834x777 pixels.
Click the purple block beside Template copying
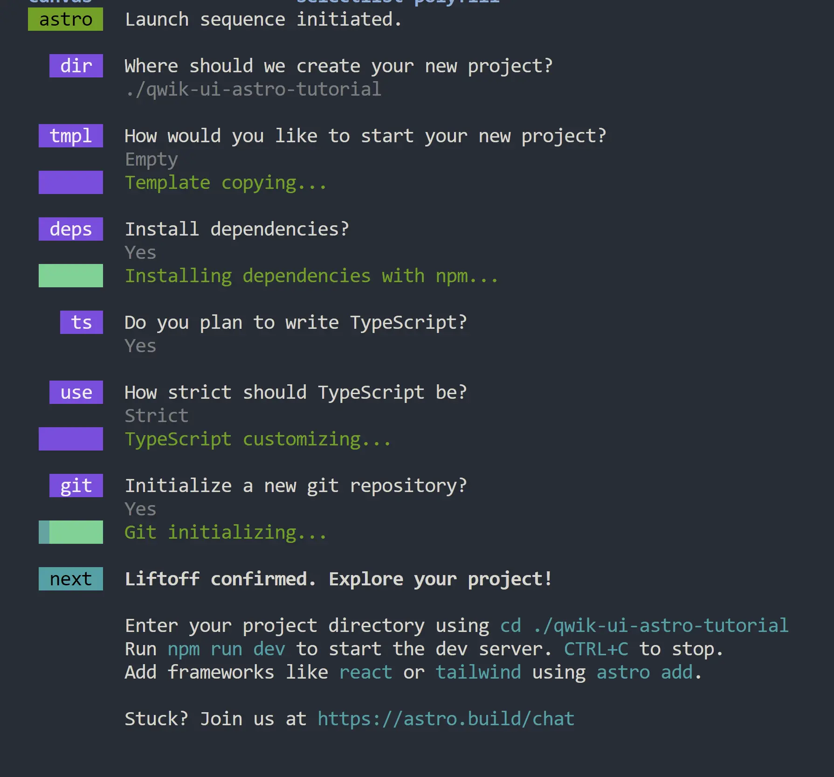pyautogui.click(x=70, y=182)
